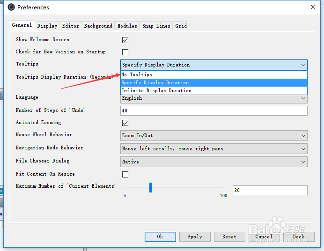Collapse the Tooltips dropdown
The height and width of the screenshot is (251, 324).
click(214, 65)
